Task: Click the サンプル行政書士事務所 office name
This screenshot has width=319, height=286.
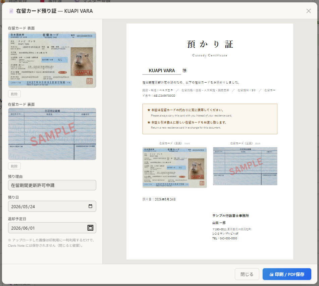Action: [x=230, y=216]
